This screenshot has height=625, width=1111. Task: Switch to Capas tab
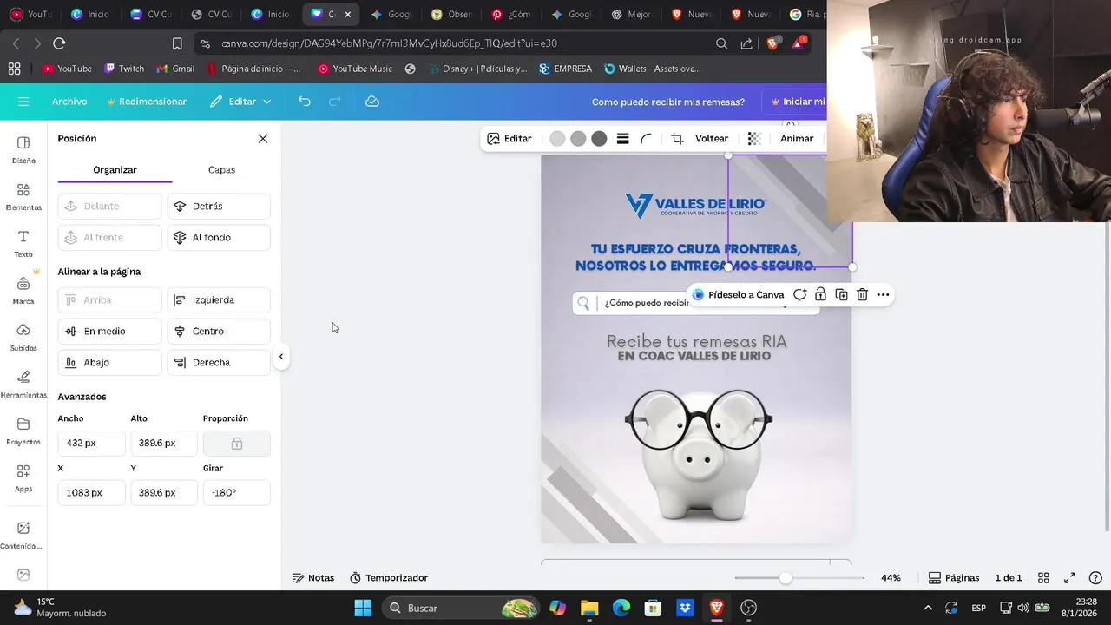tap(221, 170)
